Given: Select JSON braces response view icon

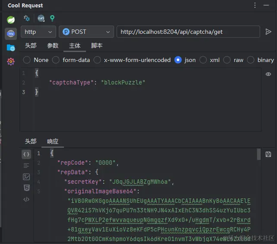Looking at the screenshot, I should click(x=26, y=154).
